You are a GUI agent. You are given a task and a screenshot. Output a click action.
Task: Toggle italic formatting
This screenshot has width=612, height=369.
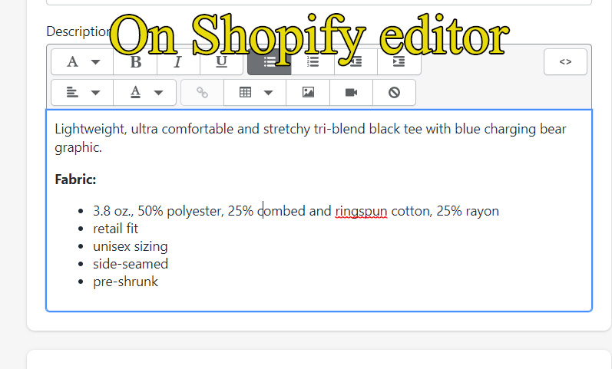click(178, 61)
